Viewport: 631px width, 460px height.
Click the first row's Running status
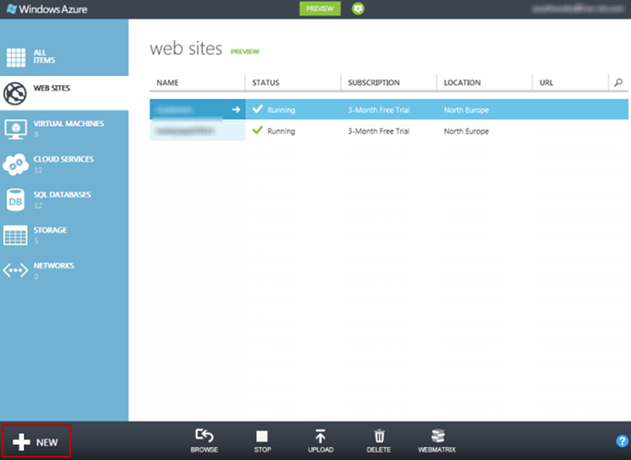[x=281, y=109]
